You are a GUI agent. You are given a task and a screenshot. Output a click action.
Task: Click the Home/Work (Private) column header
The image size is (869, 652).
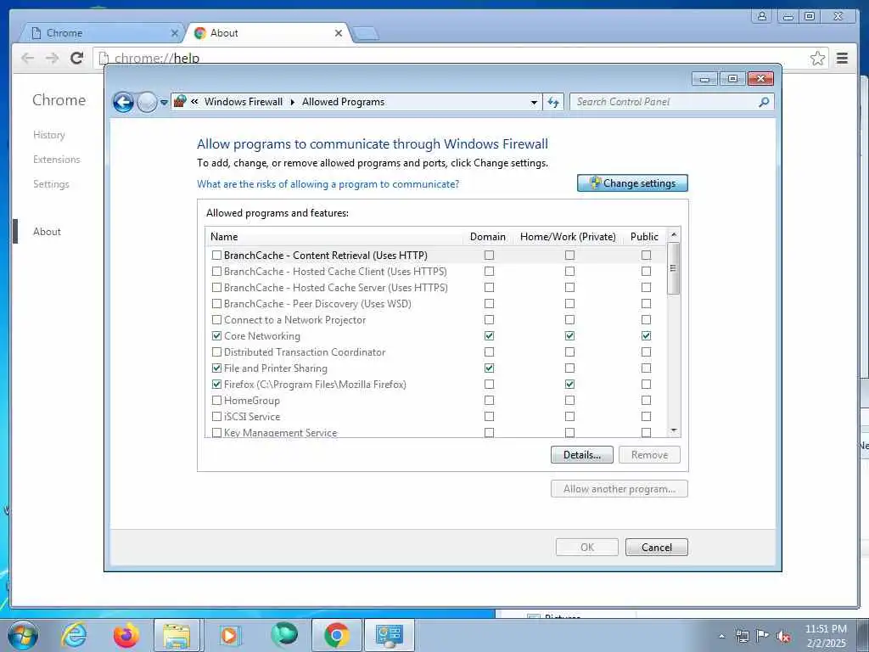(x=568, y=237)
